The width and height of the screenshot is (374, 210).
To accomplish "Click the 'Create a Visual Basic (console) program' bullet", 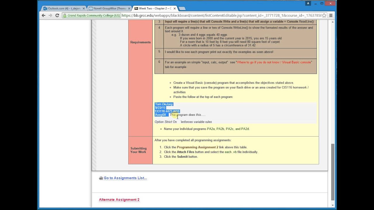I will (x=233, y=83).
